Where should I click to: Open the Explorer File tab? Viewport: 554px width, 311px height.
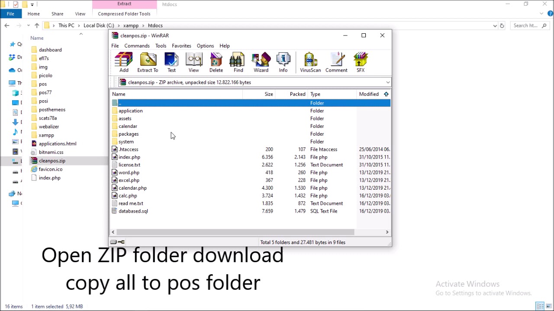[10, 14]
